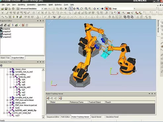Click the first icon in Robot Tracking Viewer toolbar
This screenshot has height=122, width=163.
(48, 98)
